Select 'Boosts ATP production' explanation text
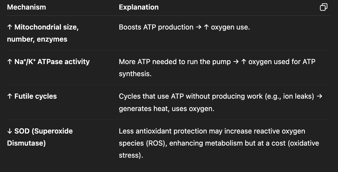The image size is (338, 172). (156, 27)
